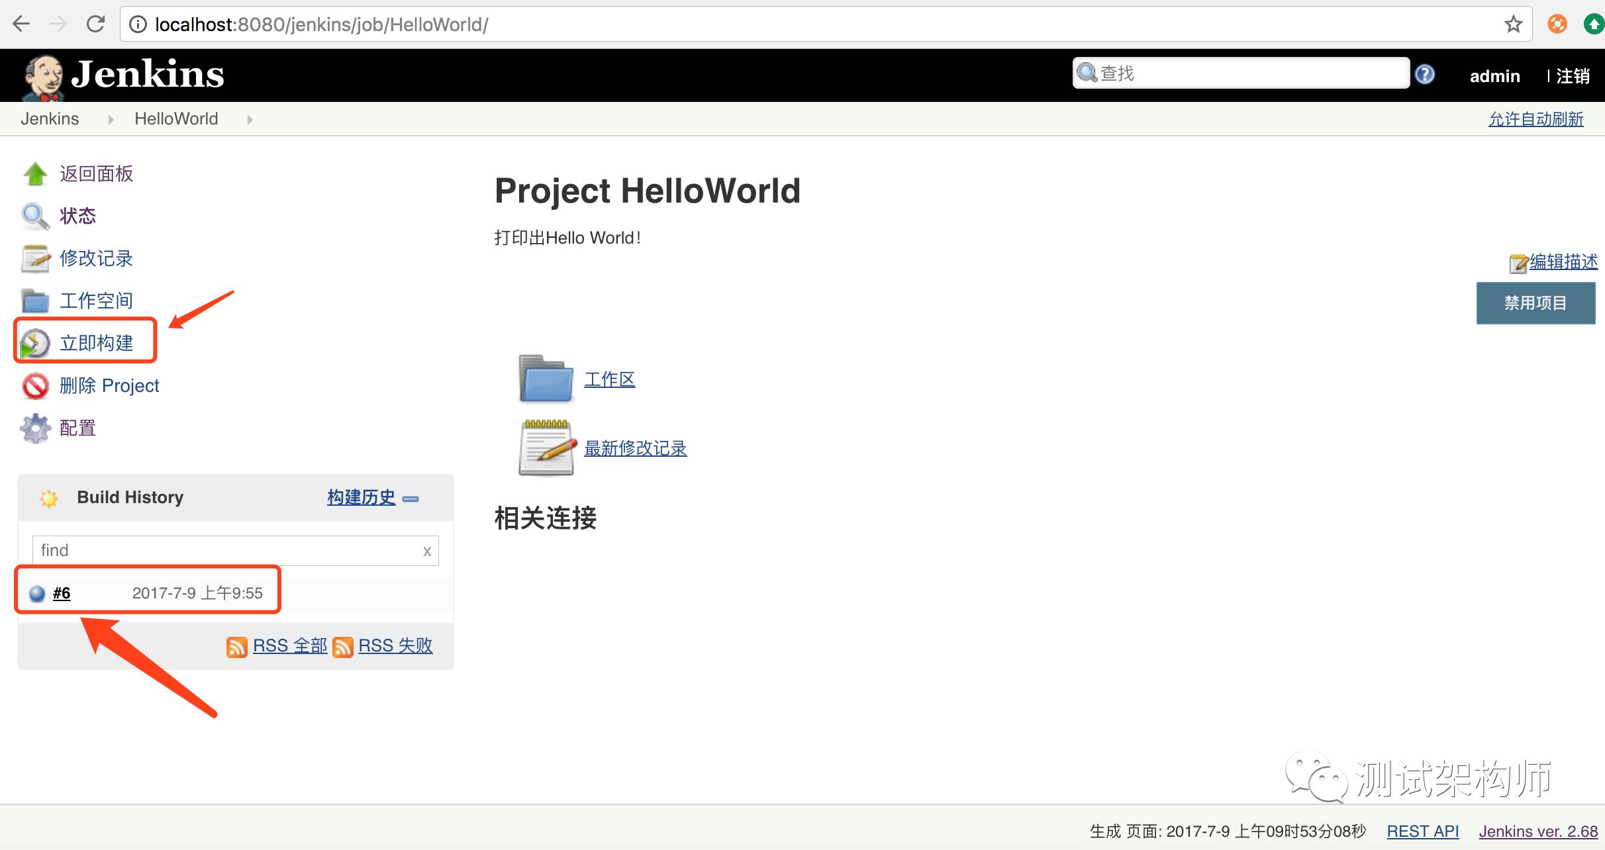Click the magnifier icon beside 状态
The width and height of the screenshot is (1605, 850).
(35, 216)
